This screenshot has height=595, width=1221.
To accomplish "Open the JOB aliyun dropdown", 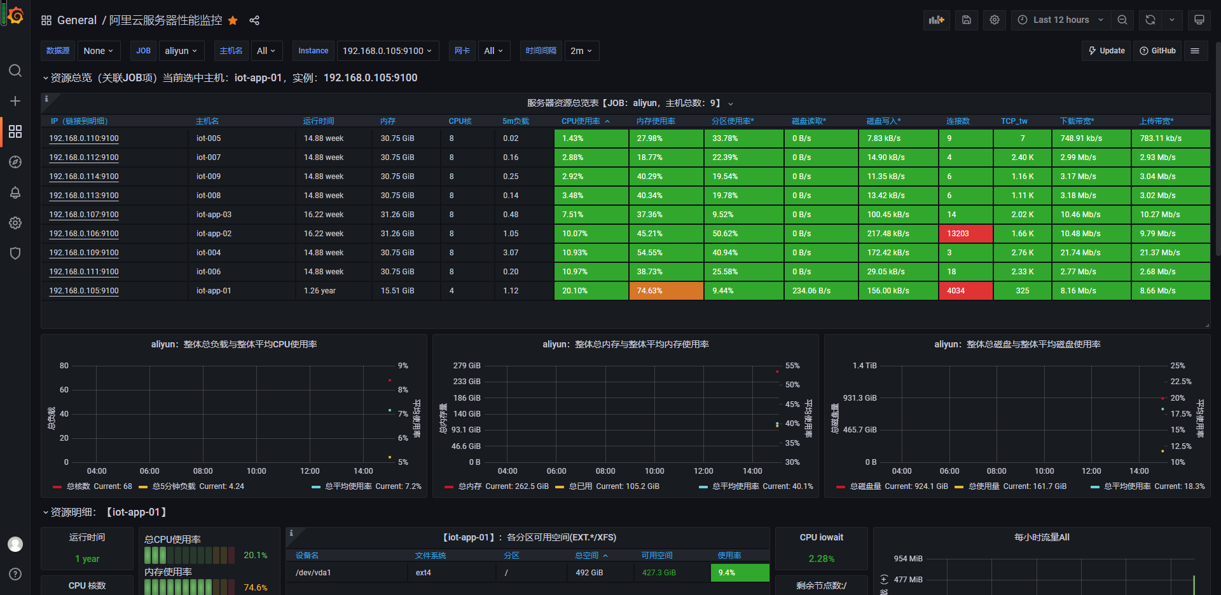I will point(181,51).
